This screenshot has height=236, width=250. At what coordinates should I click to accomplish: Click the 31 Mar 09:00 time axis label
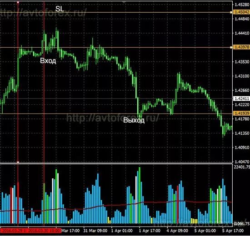click(95, 231)
